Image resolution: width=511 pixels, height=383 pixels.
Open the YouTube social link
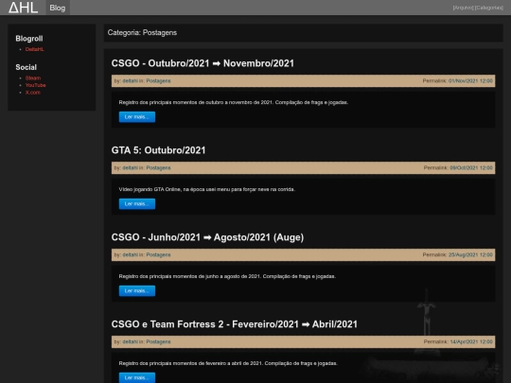pyautogui.click(x=36, y=85)
